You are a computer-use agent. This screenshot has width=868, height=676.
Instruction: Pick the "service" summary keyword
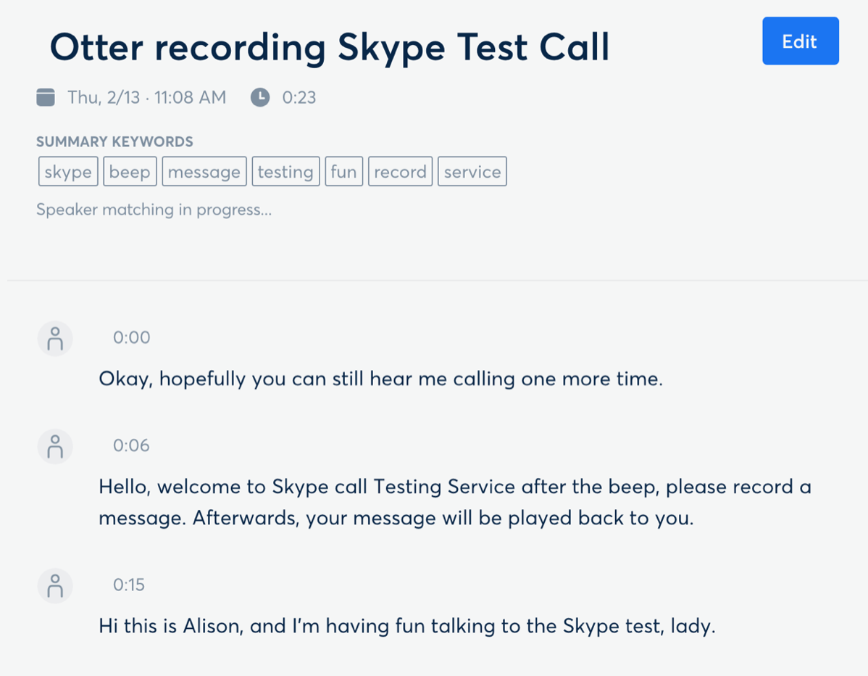(472, 172)
